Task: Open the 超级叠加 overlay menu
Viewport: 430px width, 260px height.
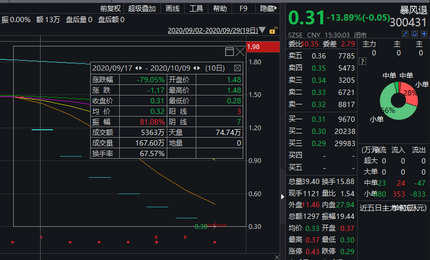Action: click(x=142, y=8)
